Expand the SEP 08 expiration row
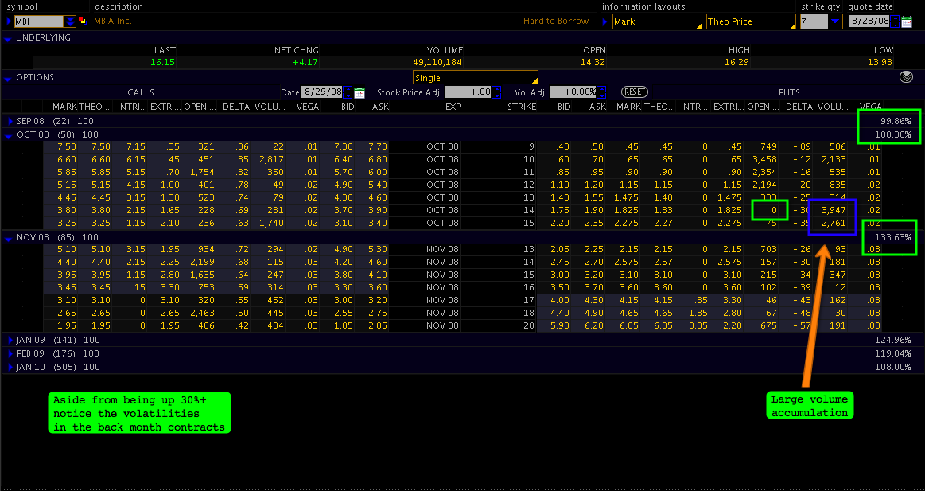Screen dimensions: 925x491 10,121
